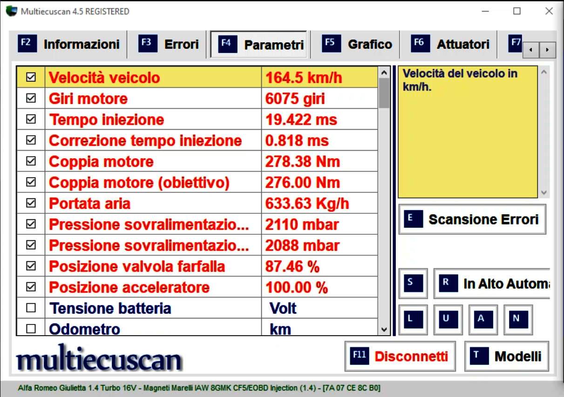The width and height of the screenshot is (564, 397).
Task: Switch to the F3 Errori tab
Action: (169, 44)
